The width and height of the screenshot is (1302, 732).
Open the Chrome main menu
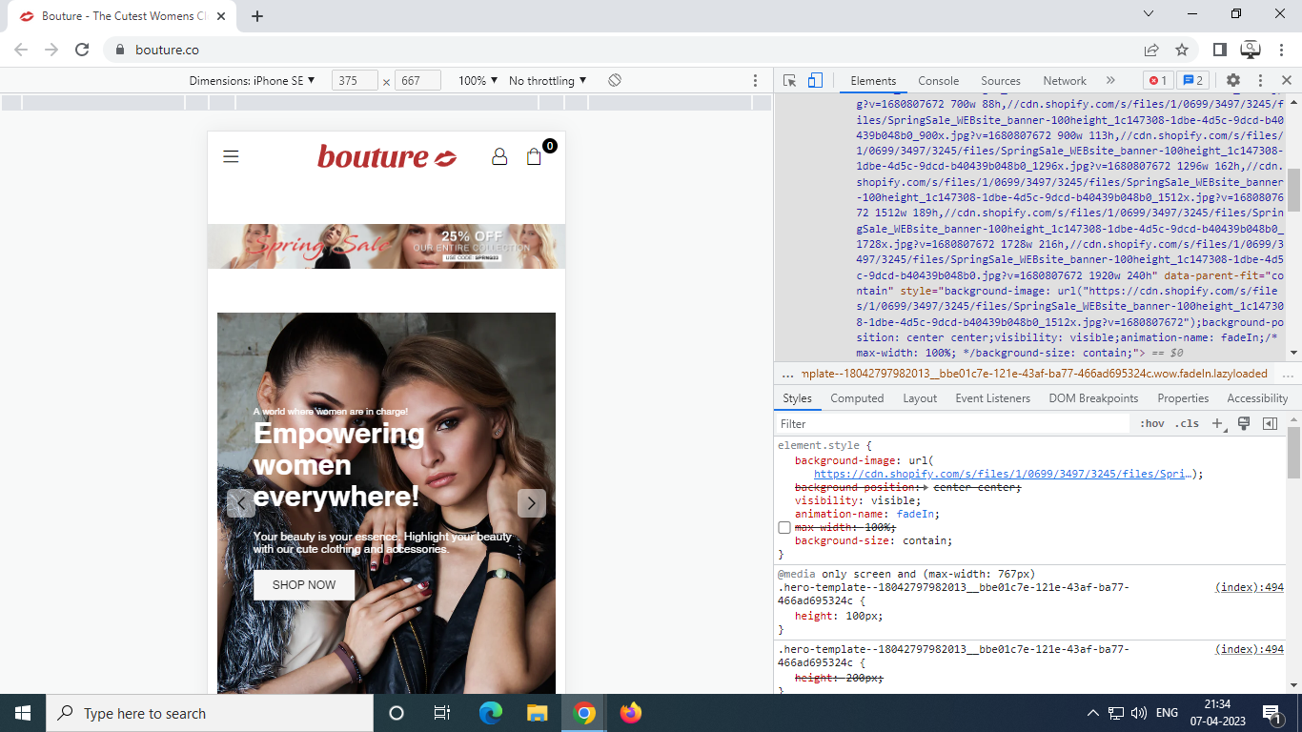point(1282,50)
